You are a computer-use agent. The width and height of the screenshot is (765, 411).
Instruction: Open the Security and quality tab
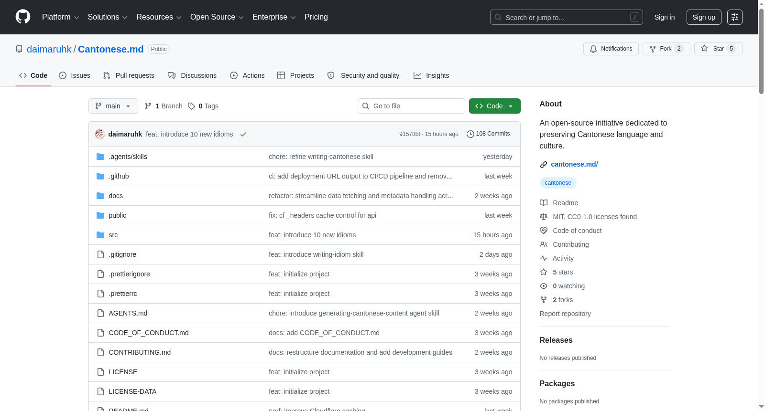point(363,75)
